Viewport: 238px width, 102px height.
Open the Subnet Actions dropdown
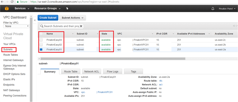pyautogui.click(x=72, y=18)
